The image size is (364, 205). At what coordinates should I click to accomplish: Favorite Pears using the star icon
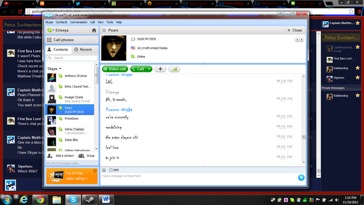[104, 30]
